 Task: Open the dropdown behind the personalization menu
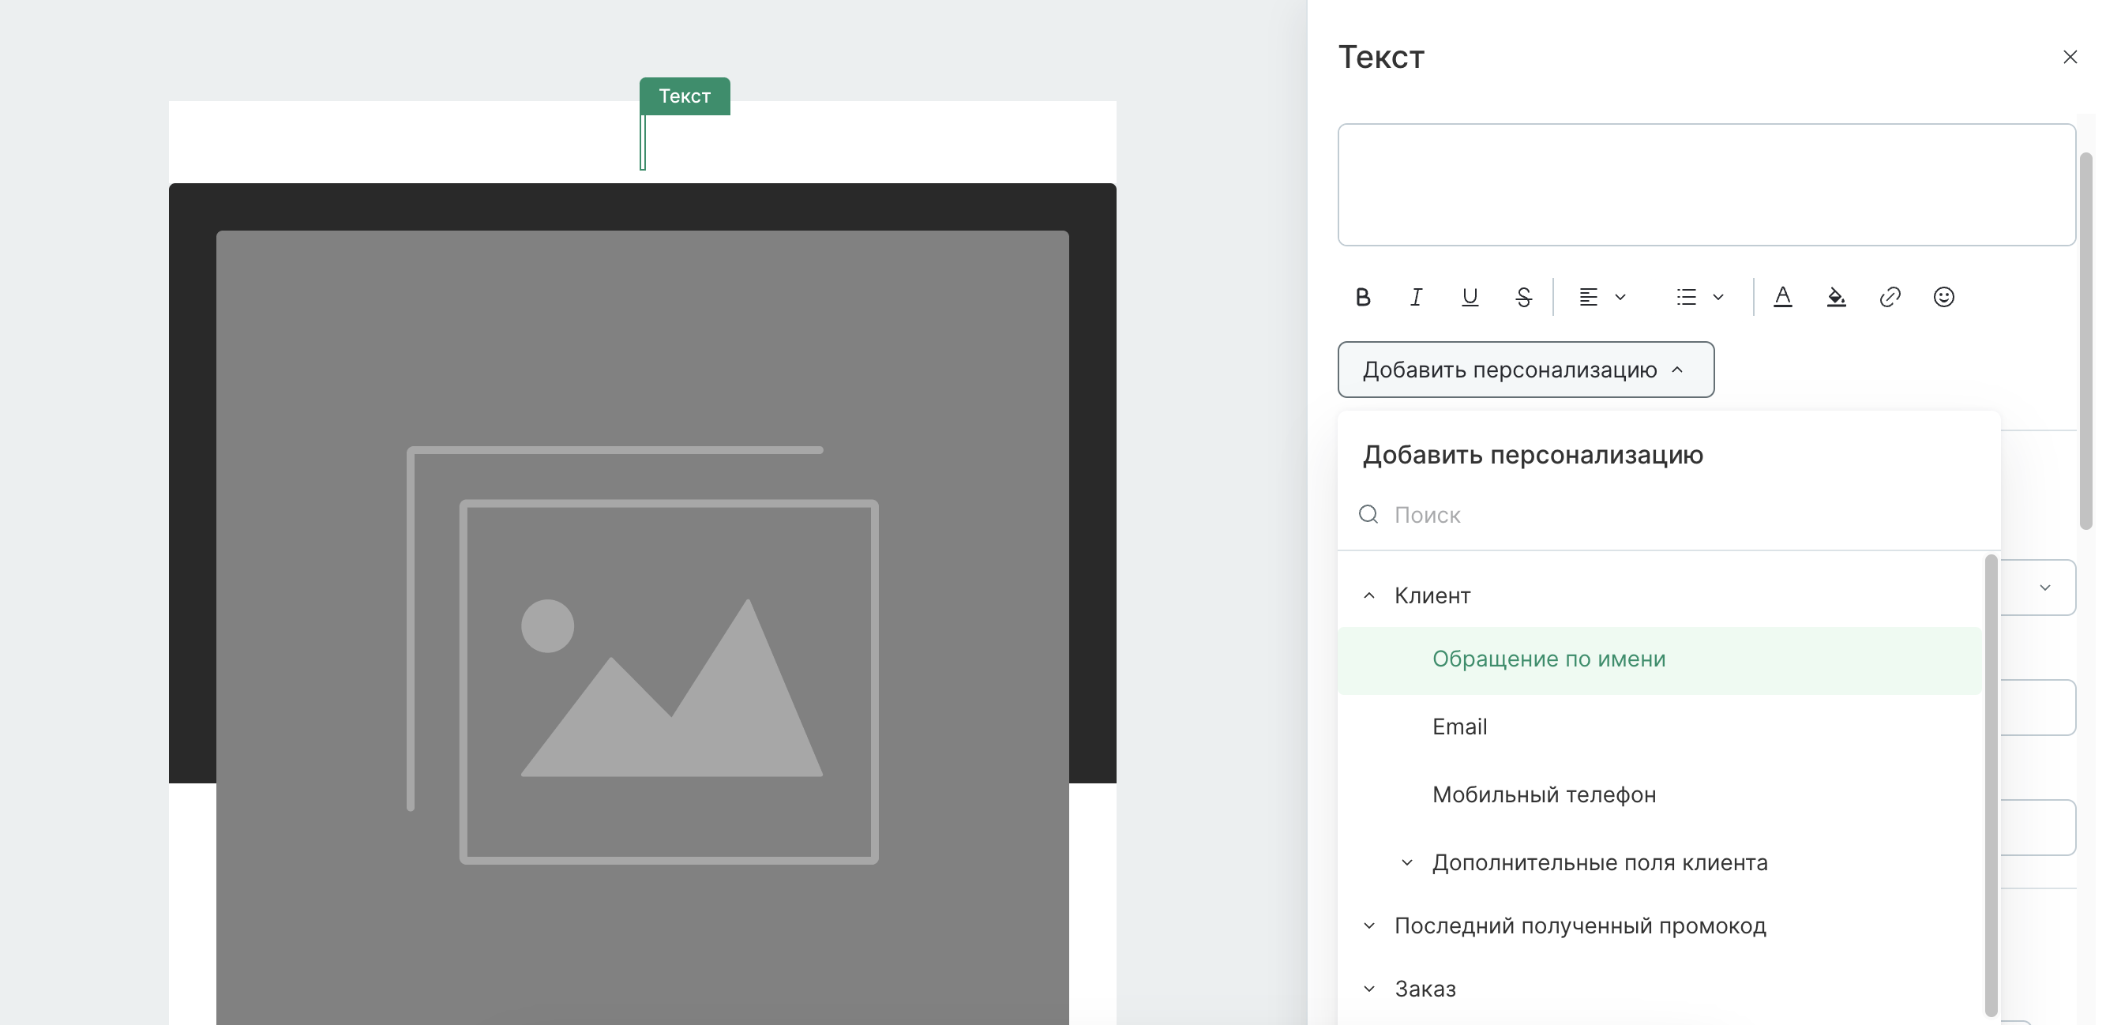point(2044,588)
